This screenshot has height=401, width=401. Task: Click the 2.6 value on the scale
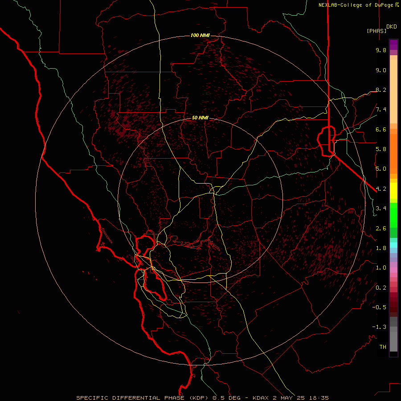[381, 229]
